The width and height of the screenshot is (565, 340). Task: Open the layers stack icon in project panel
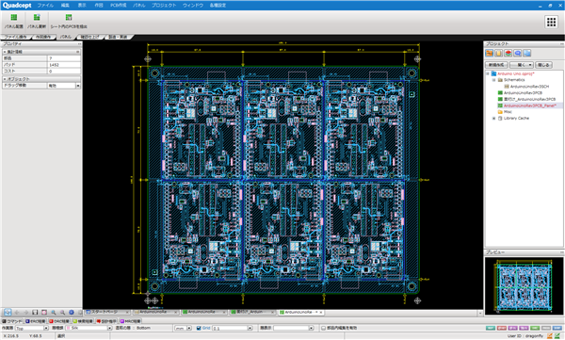pyautogui.click(x=508, y=54)
